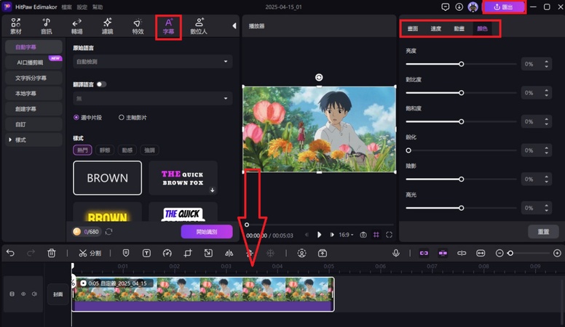Open the 原始語言 language dropdown

point(152,62)
